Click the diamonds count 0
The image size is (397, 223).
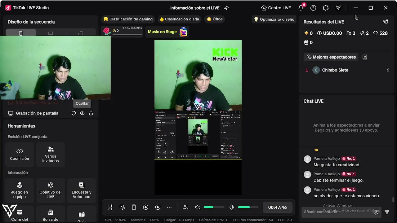point(308,33)
